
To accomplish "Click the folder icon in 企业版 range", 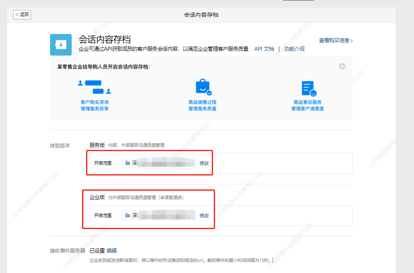I will [x=128, y=215].
